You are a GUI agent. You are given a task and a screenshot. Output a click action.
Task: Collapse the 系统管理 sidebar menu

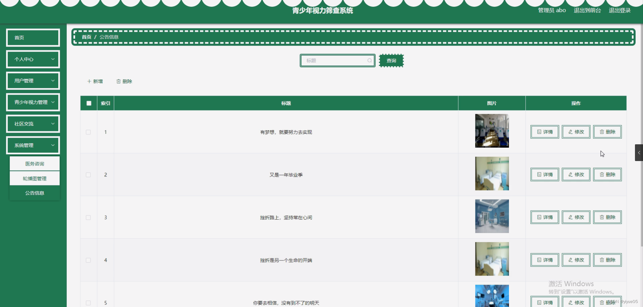[33, 145]
